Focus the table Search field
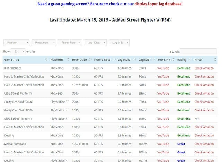 [198, 52]
